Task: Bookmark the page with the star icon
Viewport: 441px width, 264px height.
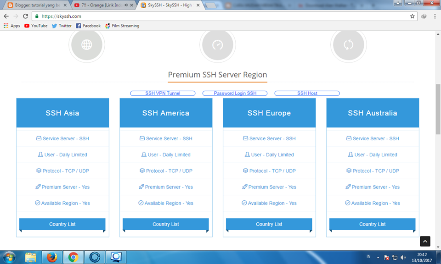Action: (412, 16)
